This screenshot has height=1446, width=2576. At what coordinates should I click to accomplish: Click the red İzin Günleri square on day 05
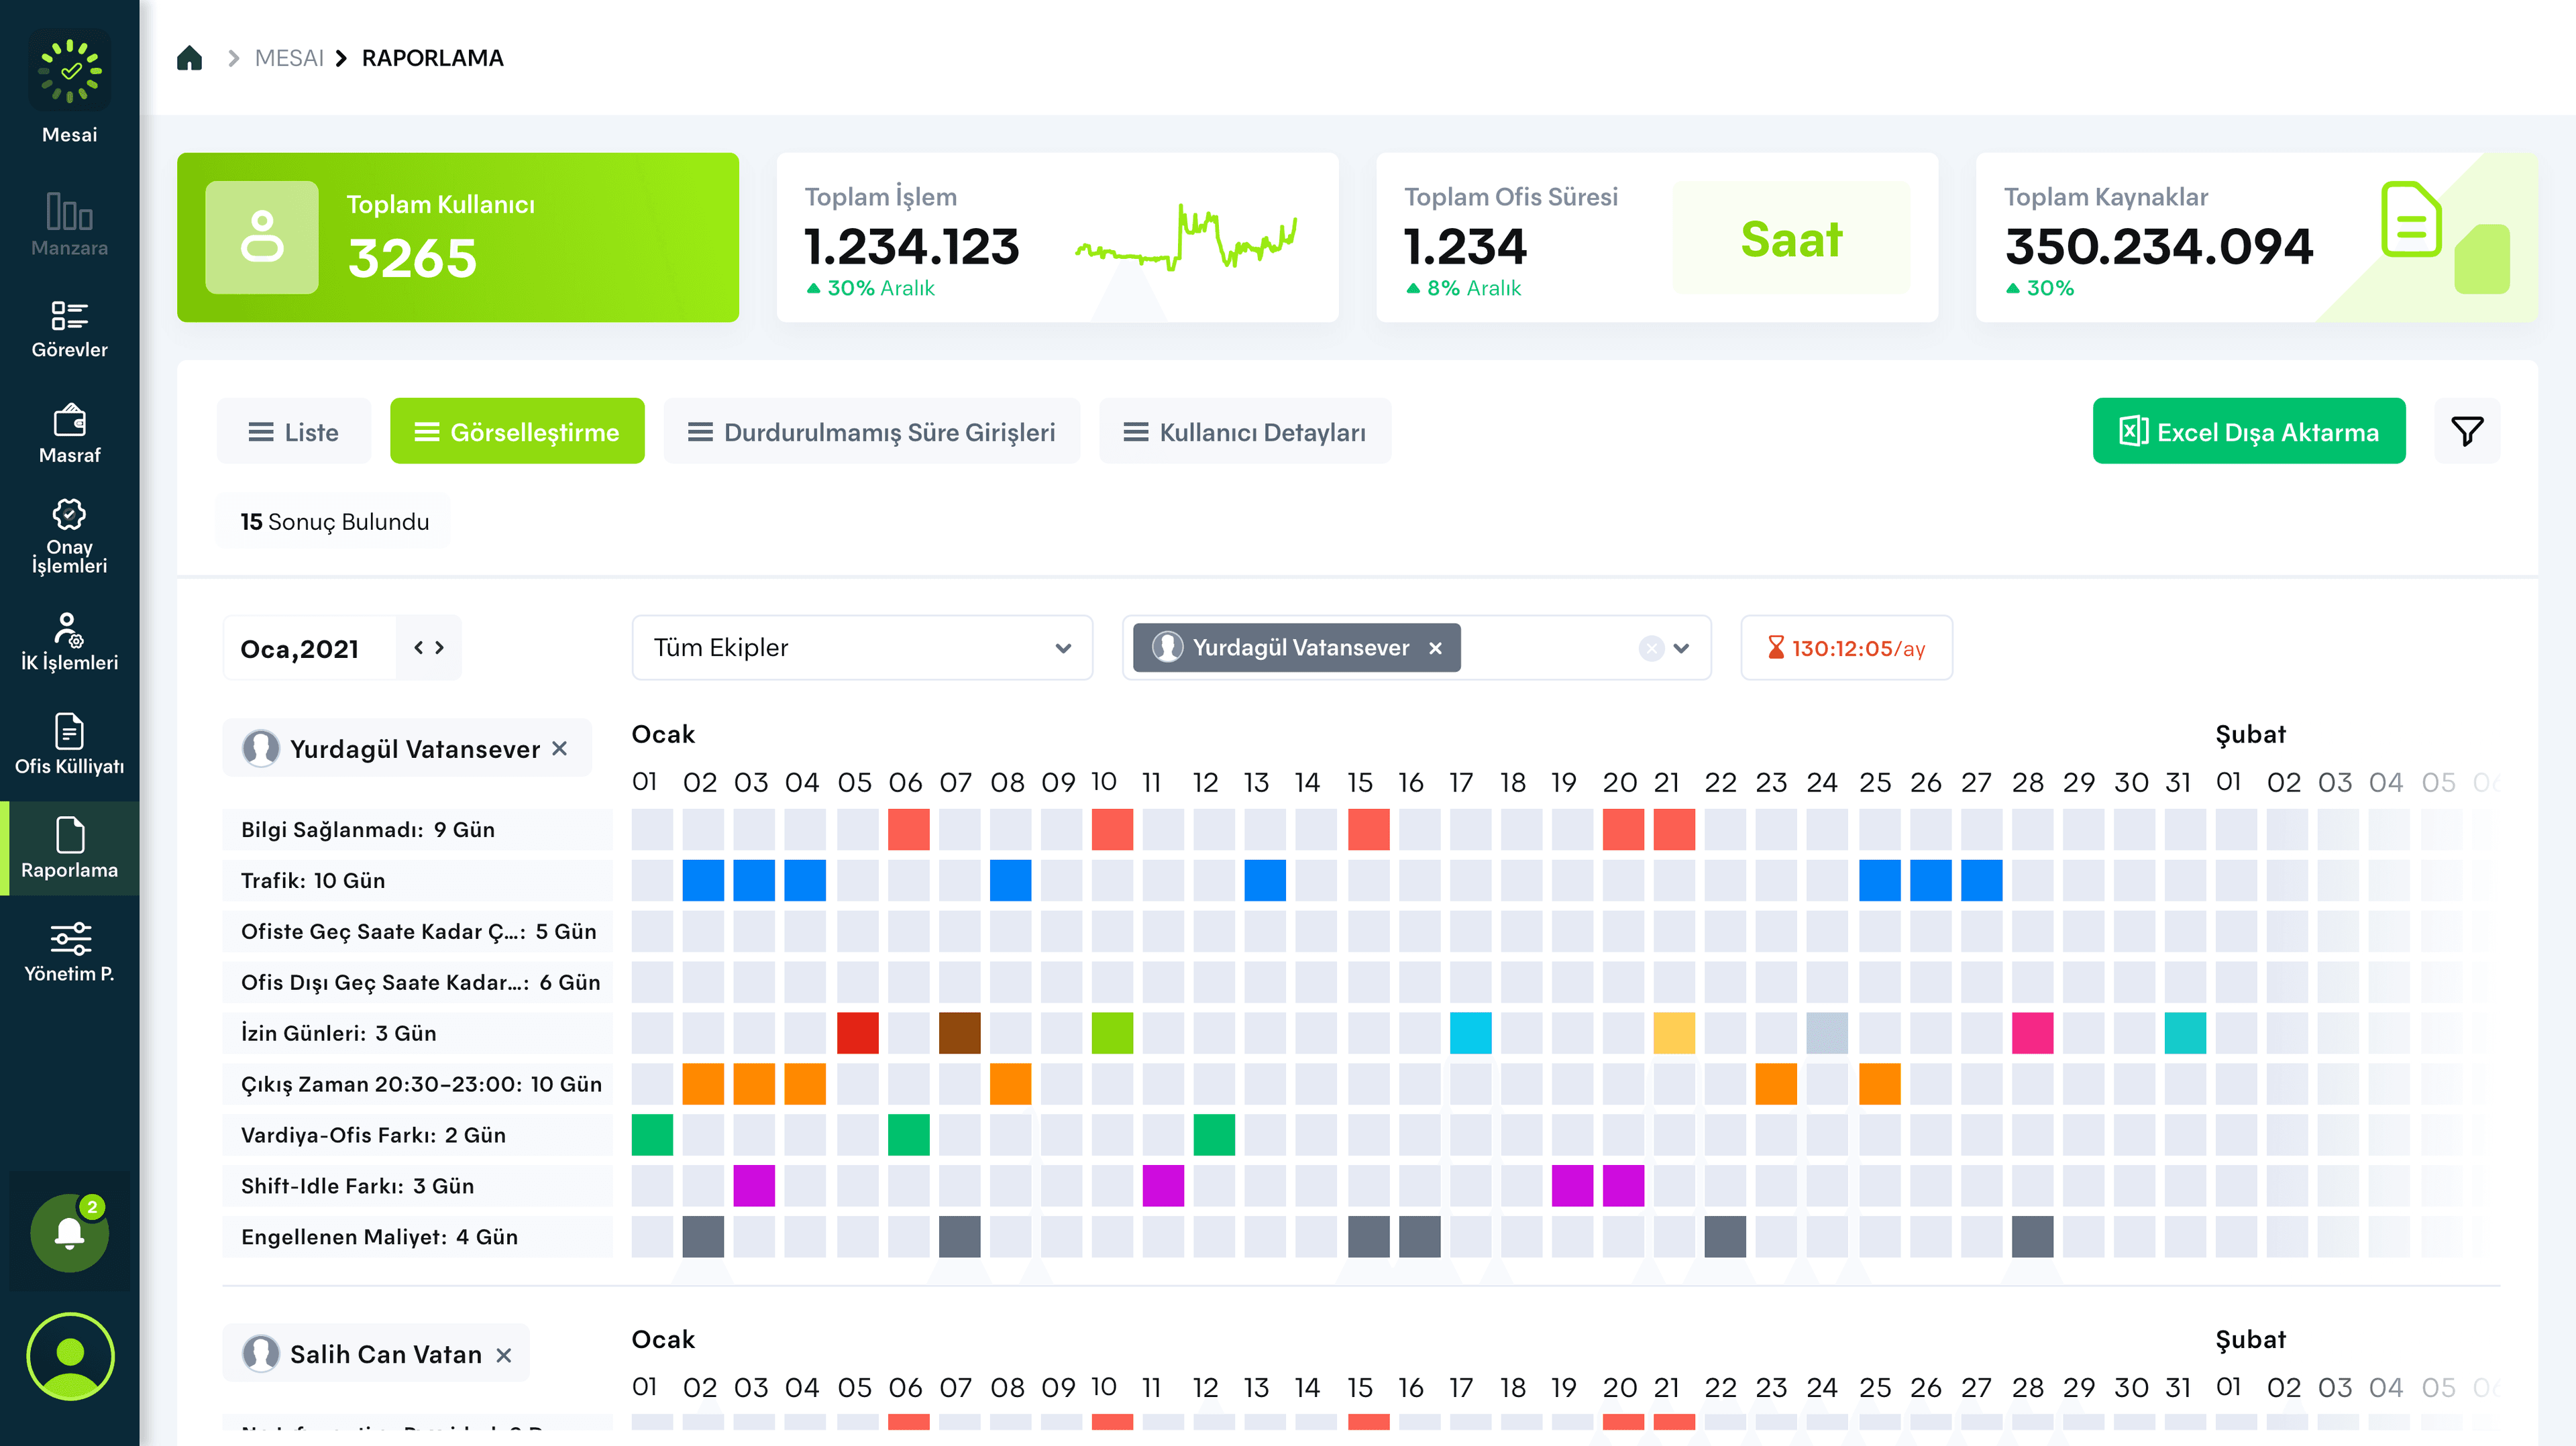click(857, 1033)
